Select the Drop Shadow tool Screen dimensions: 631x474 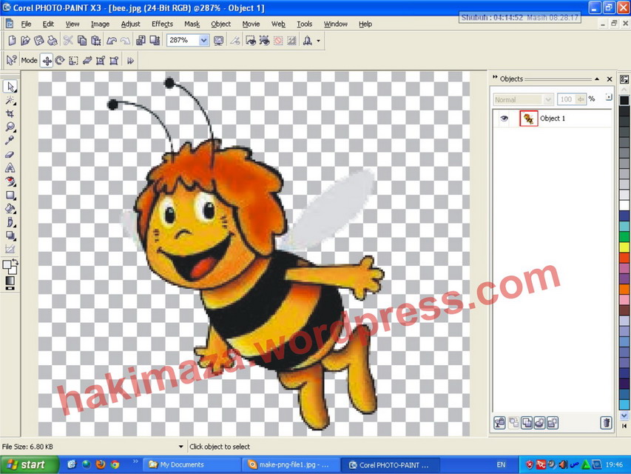[x=10, y=236]
